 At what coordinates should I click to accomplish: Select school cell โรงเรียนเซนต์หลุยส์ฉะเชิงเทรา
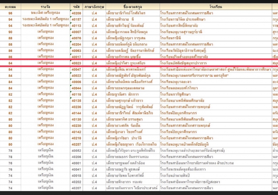(x=216, y=169)
